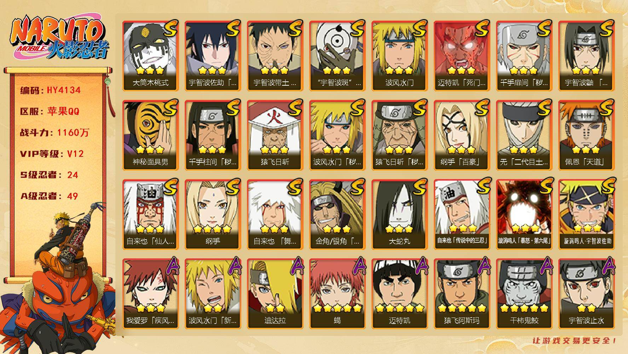Select the 自来也「传说中的三忍」 card
This screenshot has width=628, height=354.
coord(462,214)
